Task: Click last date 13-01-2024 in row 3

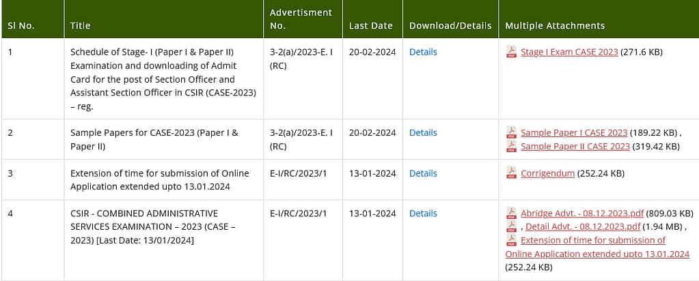Action: (372, 173)
